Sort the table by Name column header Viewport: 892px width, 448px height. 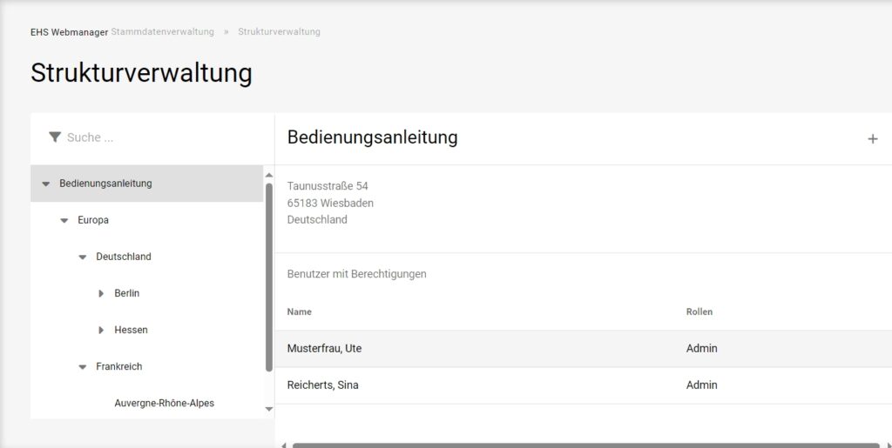click(299, 312)
